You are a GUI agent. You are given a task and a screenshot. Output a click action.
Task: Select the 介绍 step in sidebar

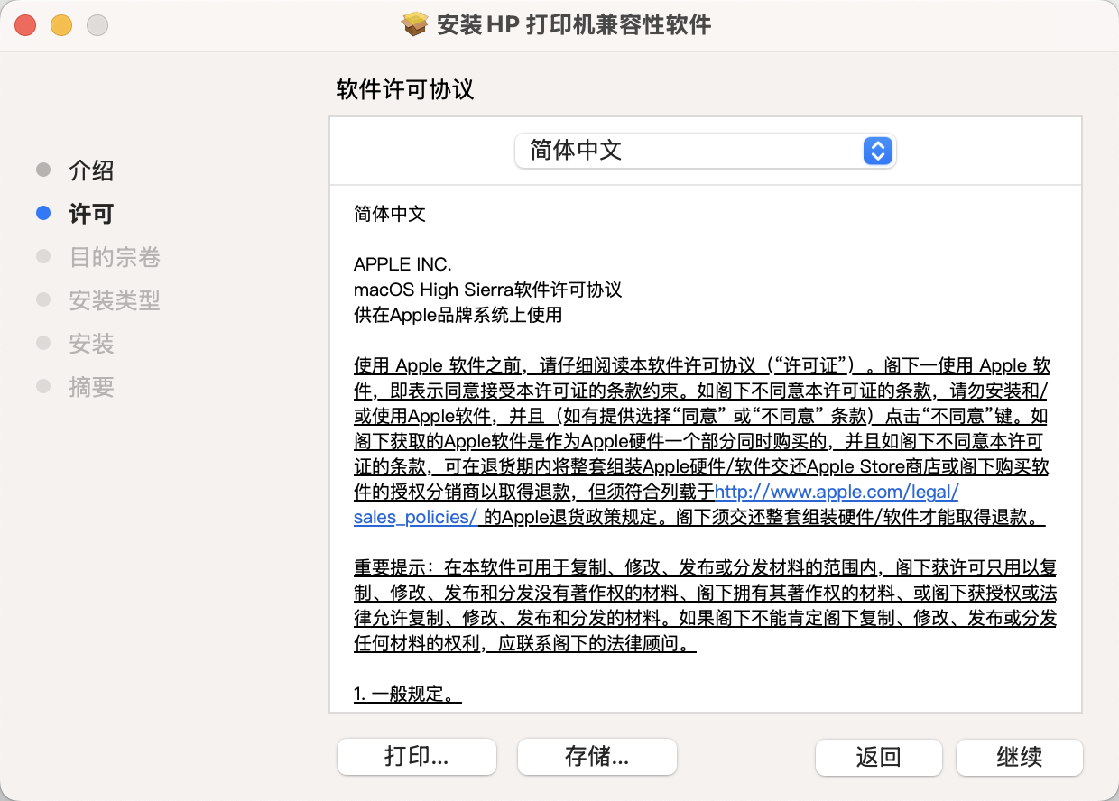pyautogui.click(x=91, y=170)
